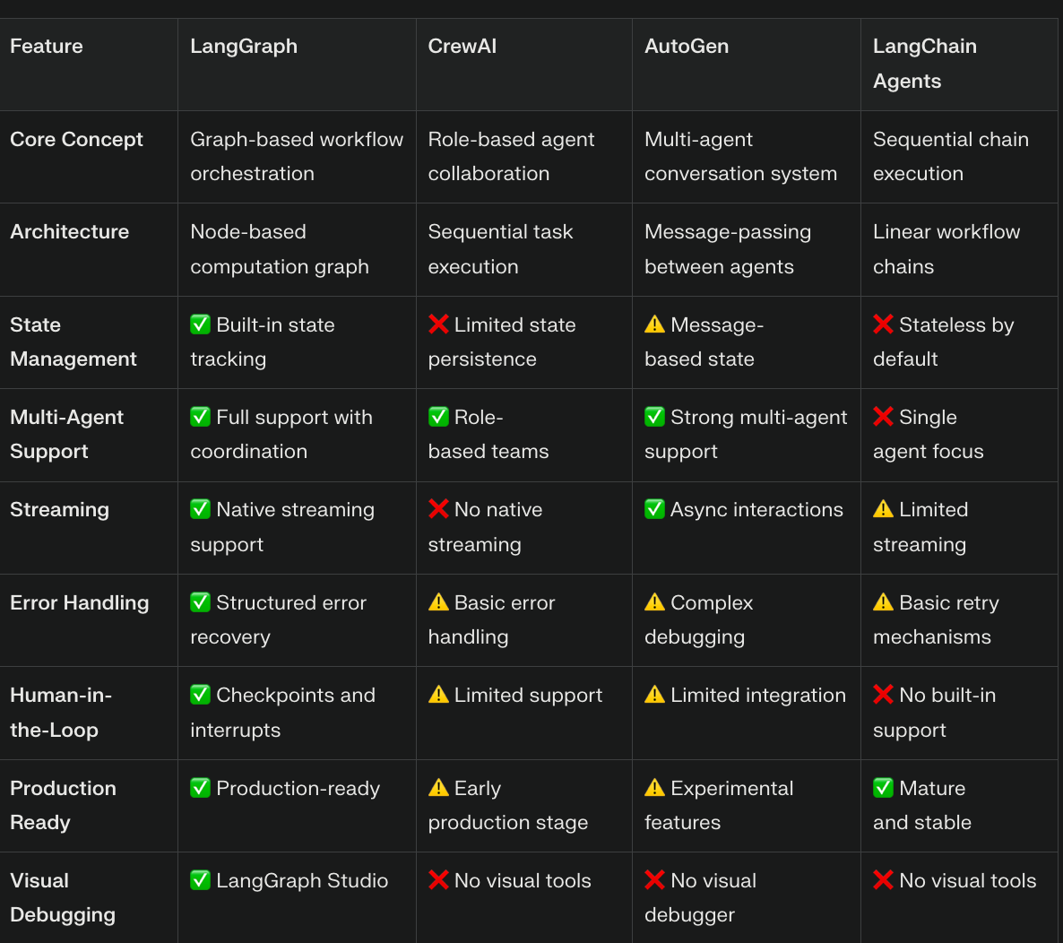Click the Feature column header
Image resolution: width=1063 pixels, height=943 pixels.
[x=47, y=46]
